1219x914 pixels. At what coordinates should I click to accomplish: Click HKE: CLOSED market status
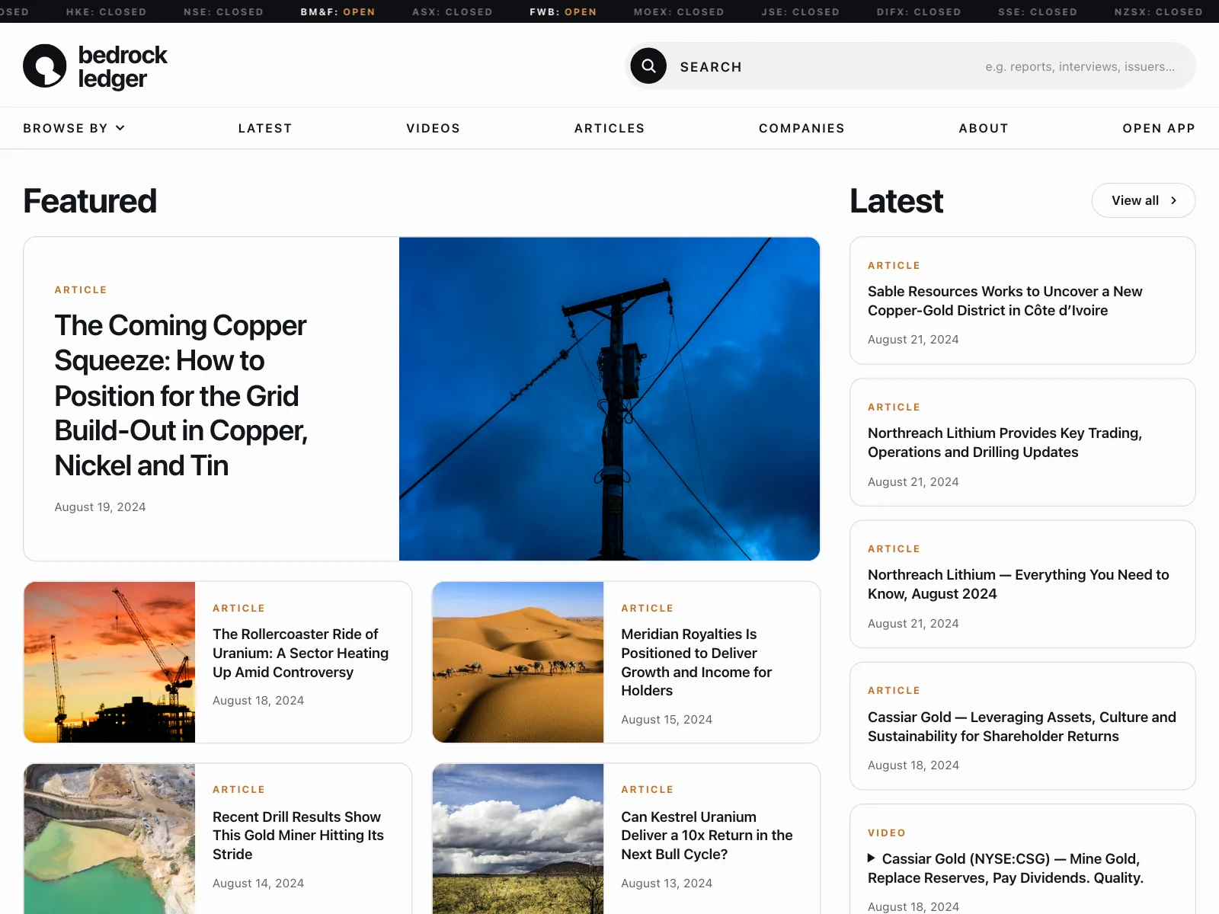pyautogui.click(x=106, y=11)
